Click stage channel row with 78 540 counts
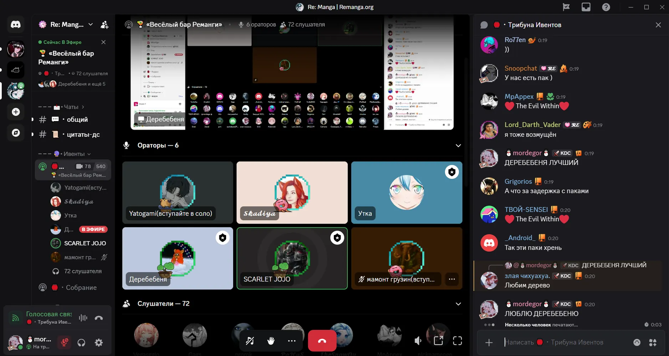Screen dimensions: 669x356 [73, 170]
